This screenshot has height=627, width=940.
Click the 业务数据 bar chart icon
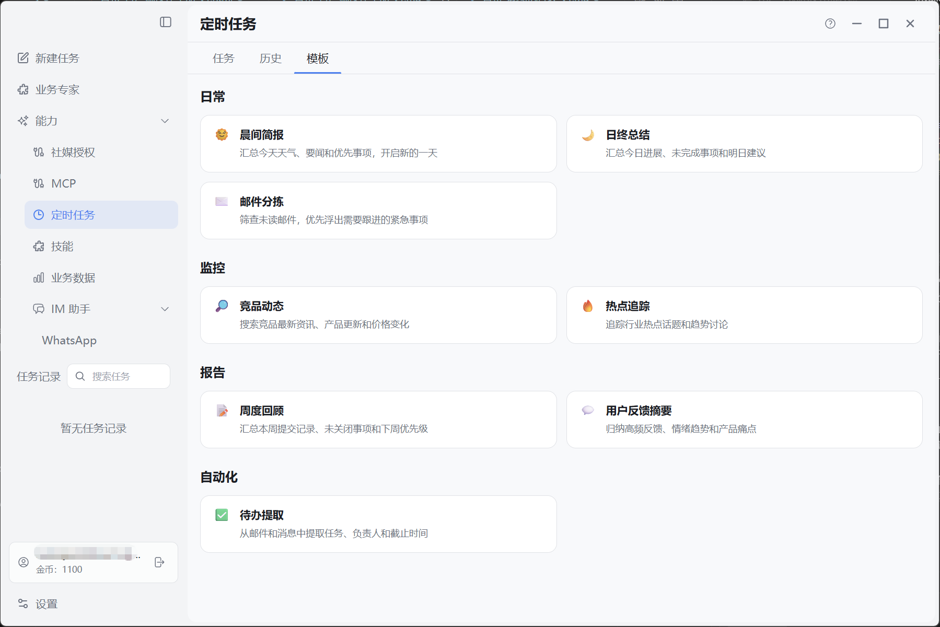[x=39, y=277]
